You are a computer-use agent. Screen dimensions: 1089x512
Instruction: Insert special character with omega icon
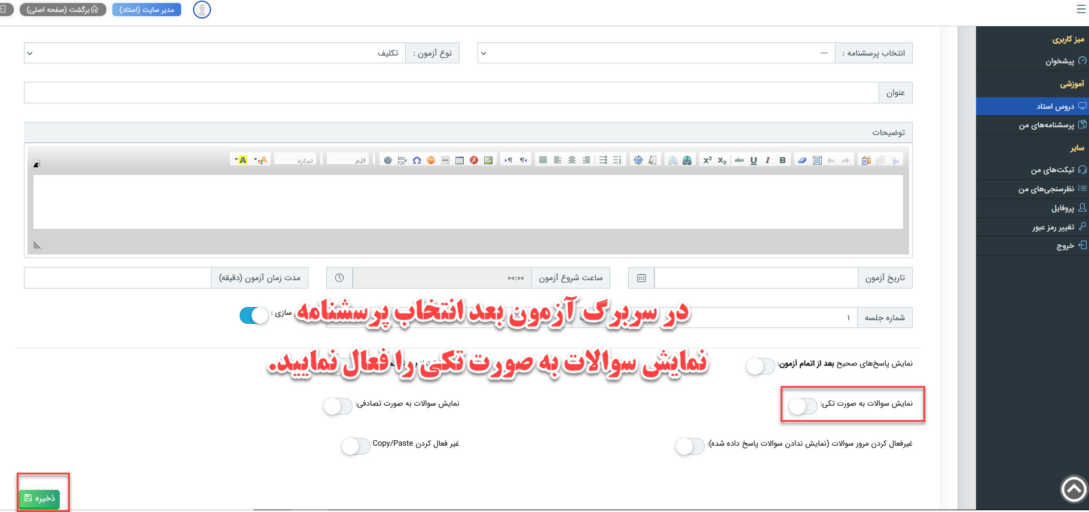pyautogui.click(x=417, y=160)
